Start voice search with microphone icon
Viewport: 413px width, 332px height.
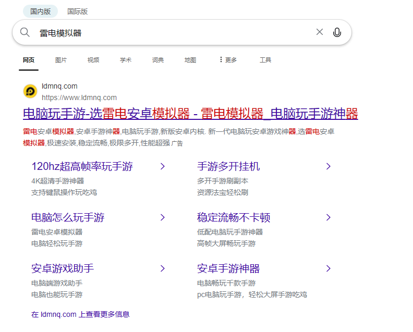pos(337,32)
